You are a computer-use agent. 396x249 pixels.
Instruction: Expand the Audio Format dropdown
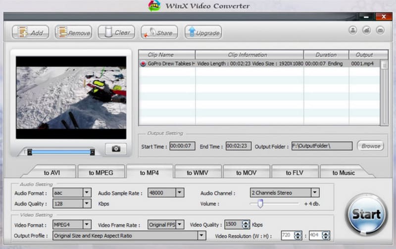tap(87, 193)
